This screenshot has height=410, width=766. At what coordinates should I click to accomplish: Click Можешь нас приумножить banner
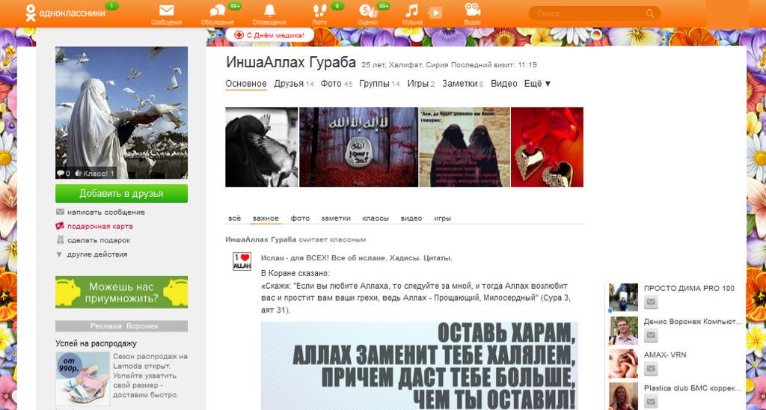121,293
